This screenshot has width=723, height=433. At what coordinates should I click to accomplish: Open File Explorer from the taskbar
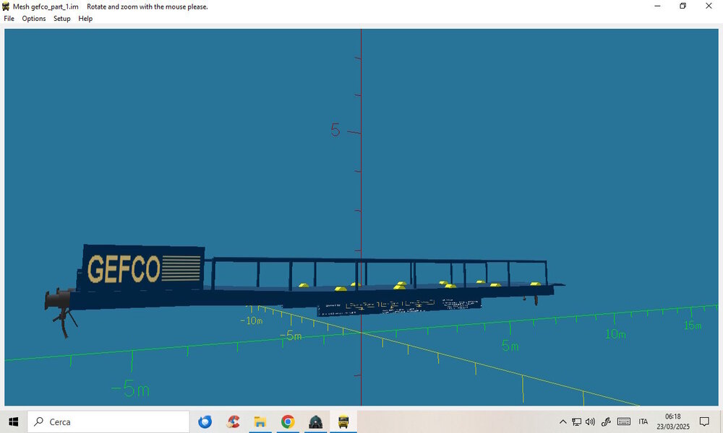(260, 421)
